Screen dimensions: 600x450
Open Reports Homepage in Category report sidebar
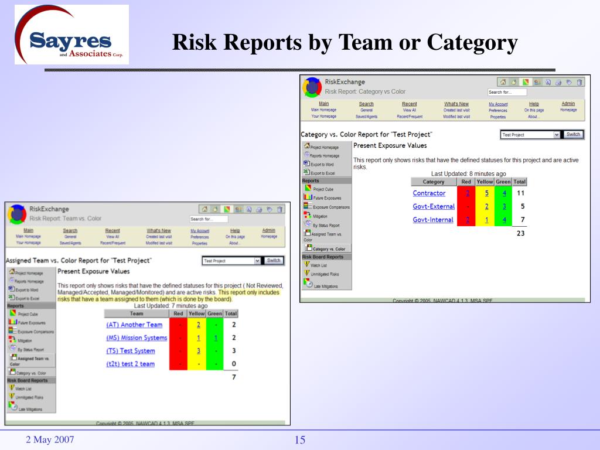tap(322, 155)
